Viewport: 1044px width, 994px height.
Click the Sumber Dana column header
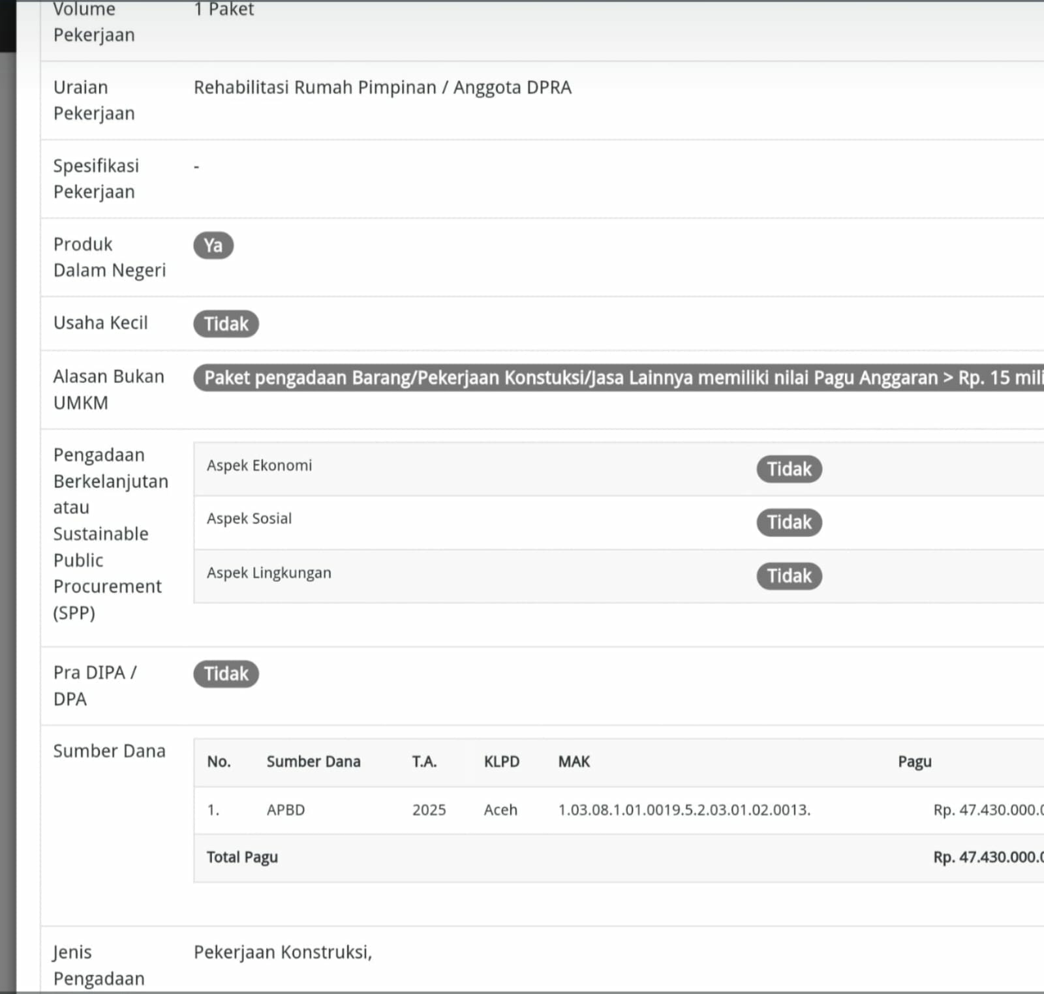(313, 761)
